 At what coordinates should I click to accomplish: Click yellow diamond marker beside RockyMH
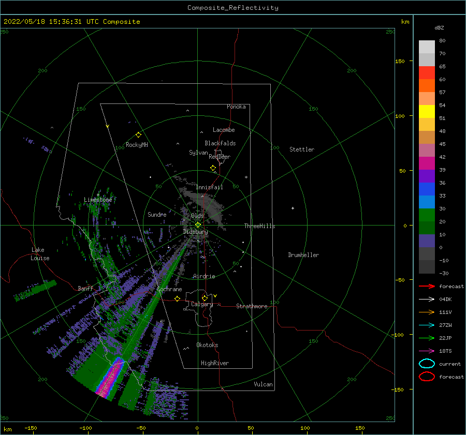138,135
